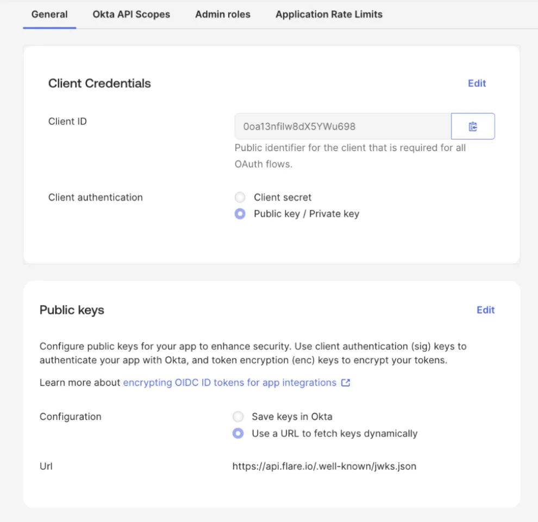Click the Public keys heading
The height and width of the screenshot is (522, 538).
click(x=72, y=310)
